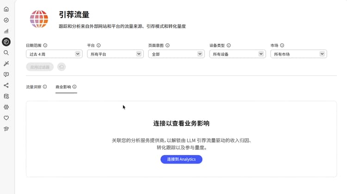Click info icon next to 市场
Viewport: 347px width, 194px height.
point(282,45)
